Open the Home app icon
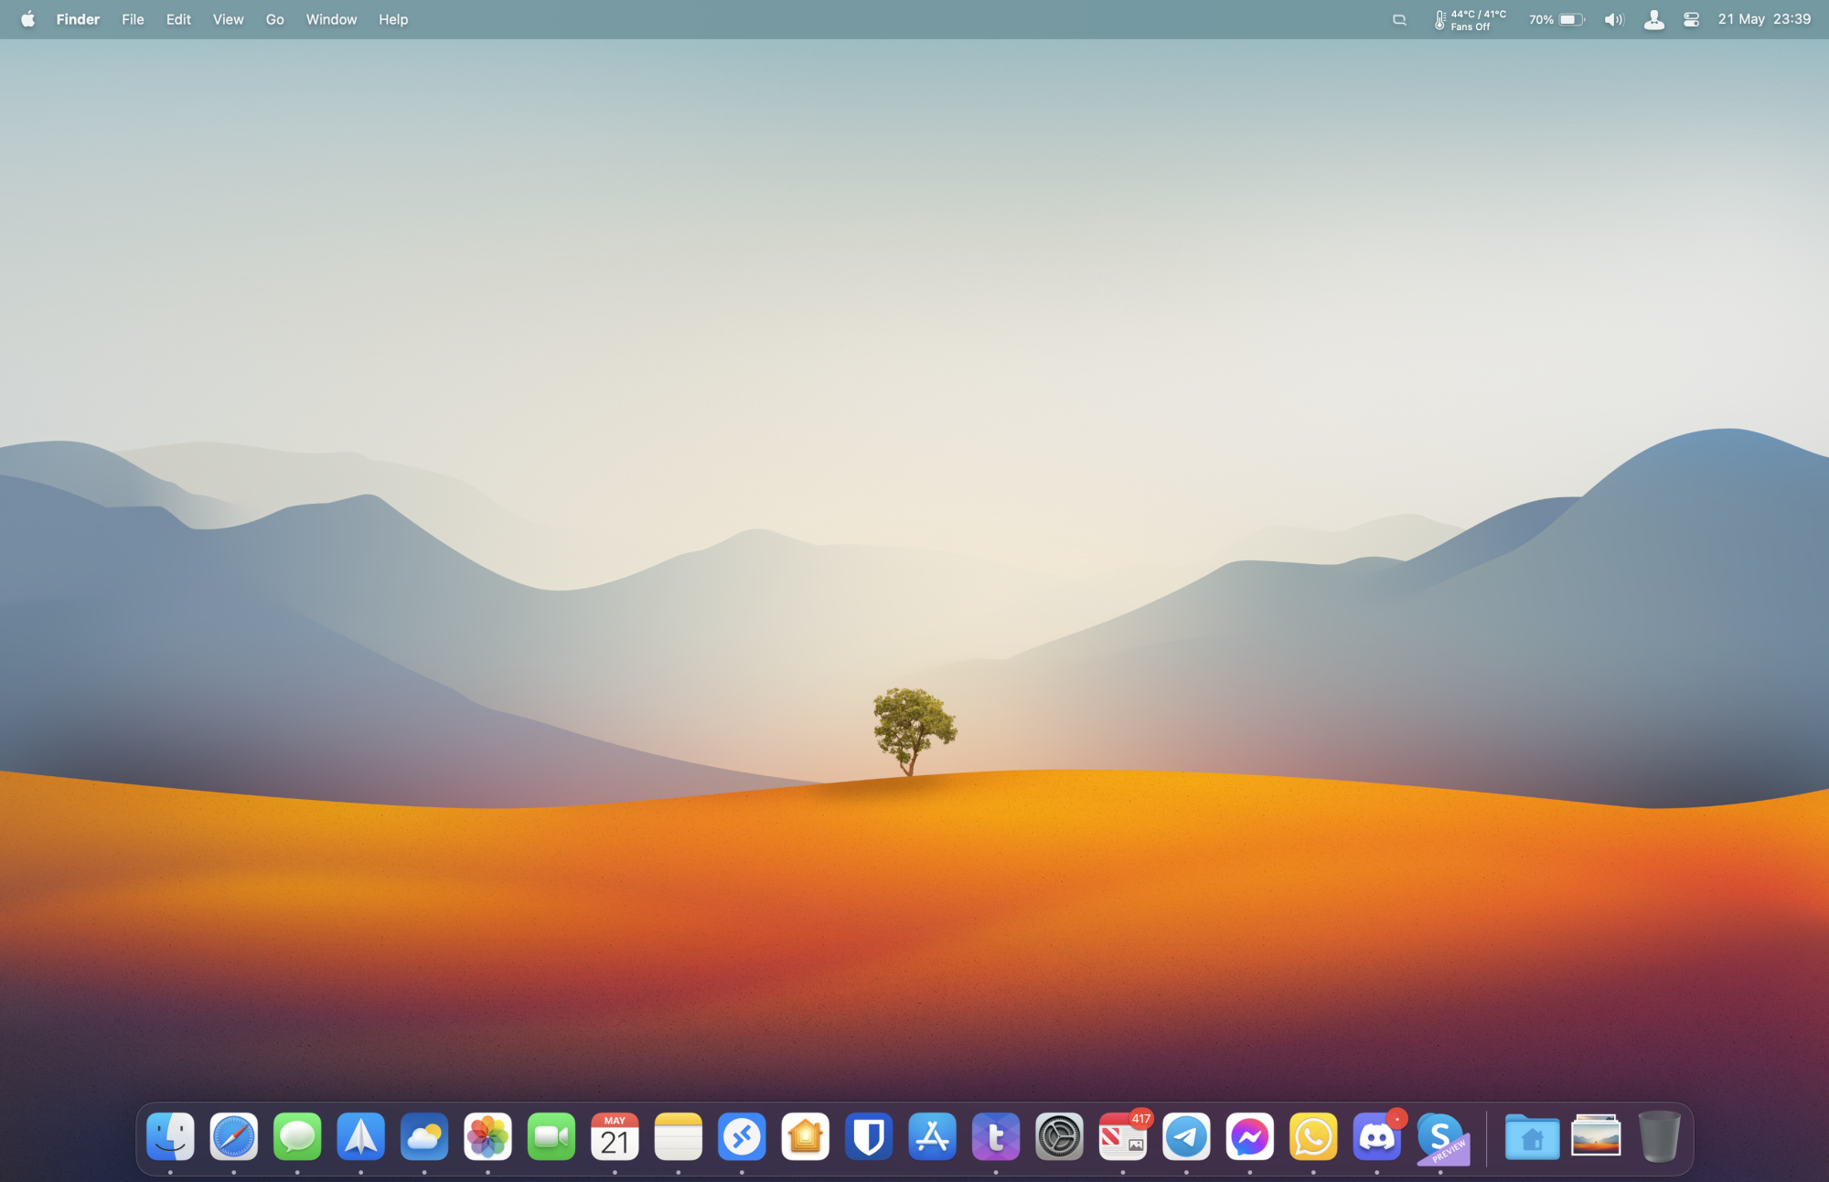Screen dimensions: 1829x1182 (x=805, y=1137)
